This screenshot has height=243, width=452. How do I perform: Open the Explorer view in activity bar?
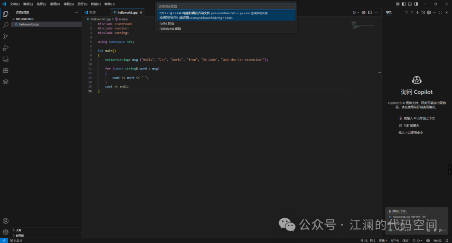(5, 14)
